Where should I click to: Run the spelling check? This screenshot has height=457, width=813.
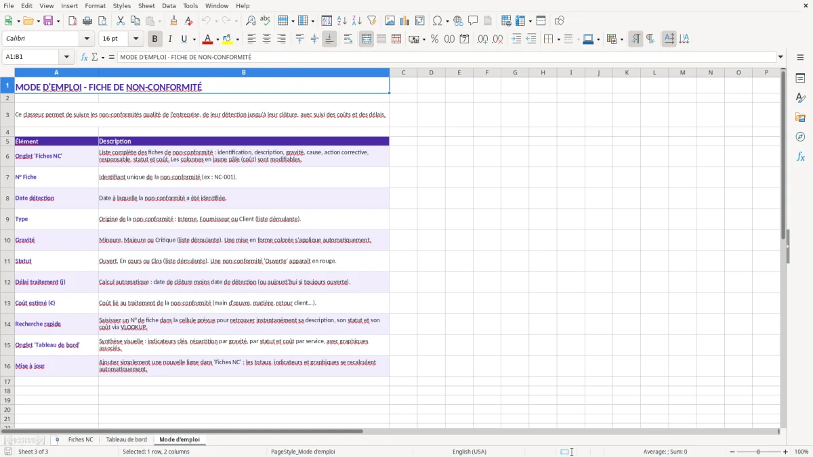[266, 21]
